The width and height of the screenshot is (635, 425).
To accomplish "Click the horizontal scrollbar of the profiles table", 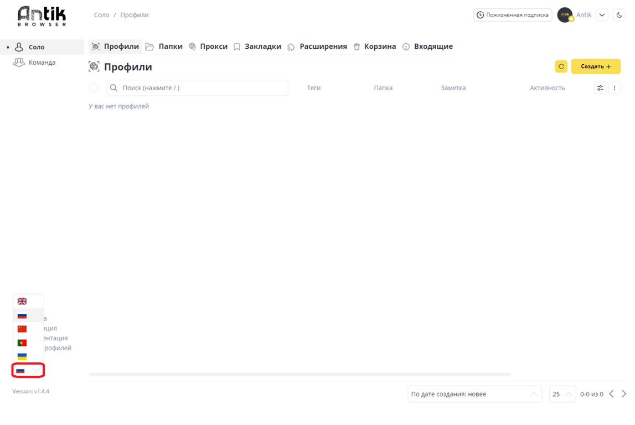I will [300, 375].
